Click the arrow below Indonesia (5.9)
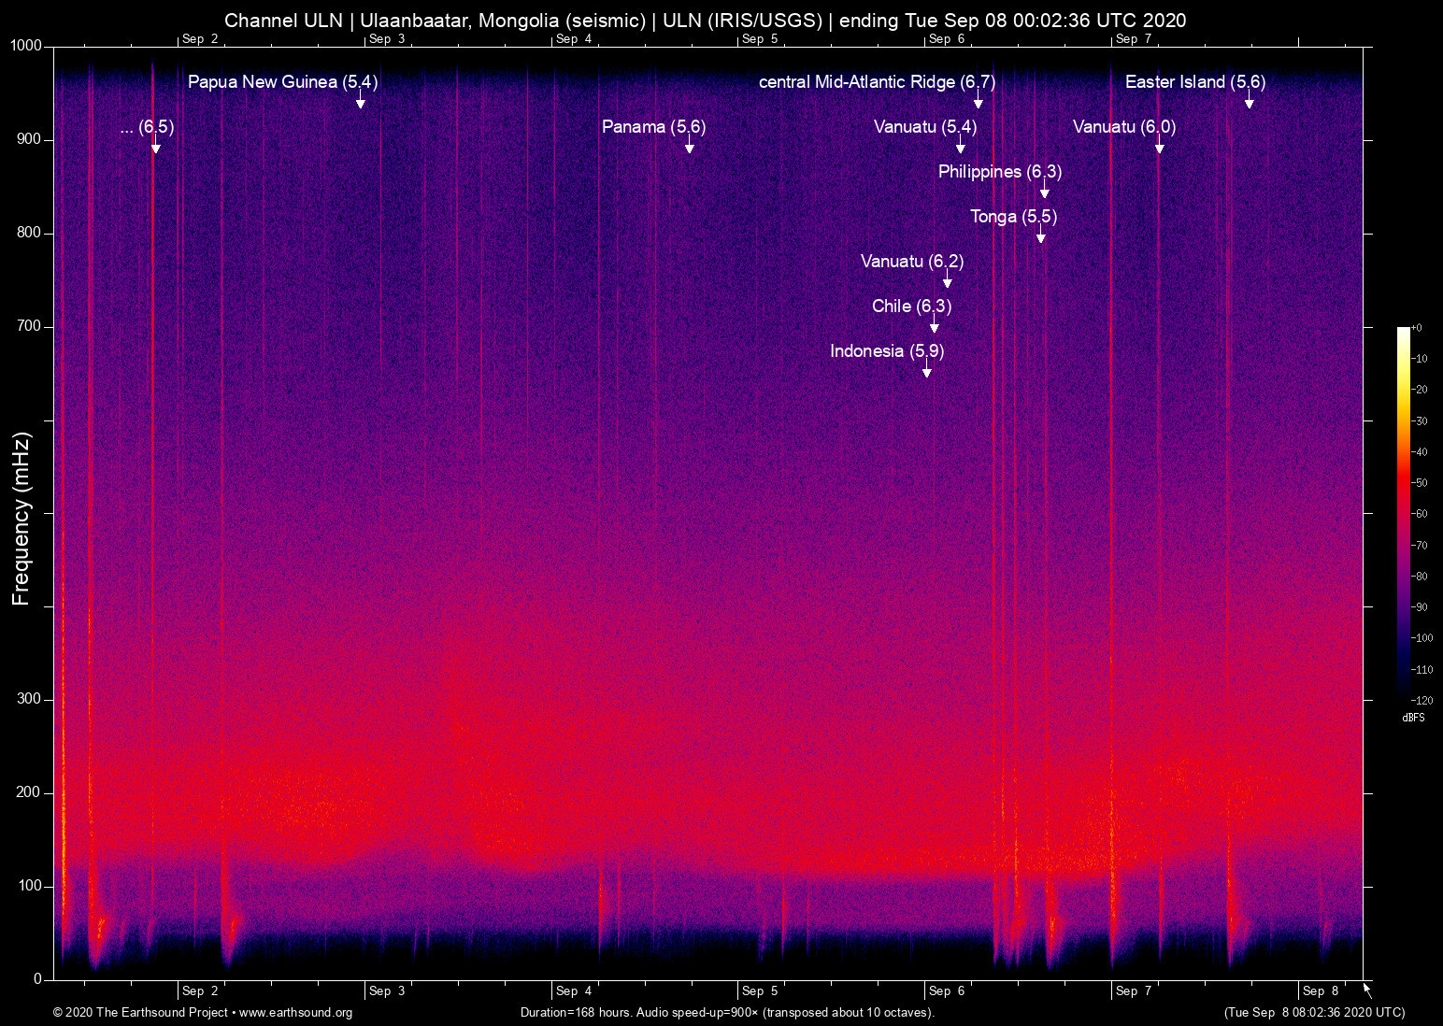 [x=927, y=371]
